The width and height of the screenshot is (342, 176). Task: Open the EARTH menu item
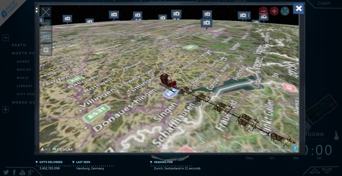click(x=19, y=45)
